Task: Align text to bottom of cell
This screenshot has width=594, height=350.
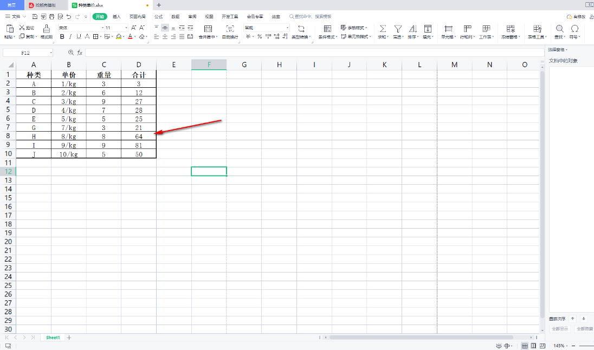Action: [x=173, y=28]
